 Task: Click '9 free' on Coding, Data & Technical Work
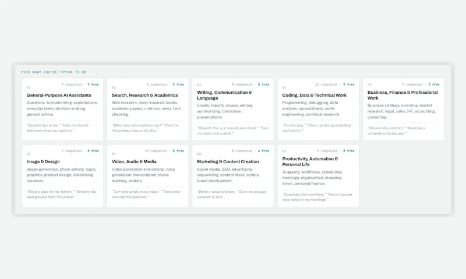click(x=348, y=84)
